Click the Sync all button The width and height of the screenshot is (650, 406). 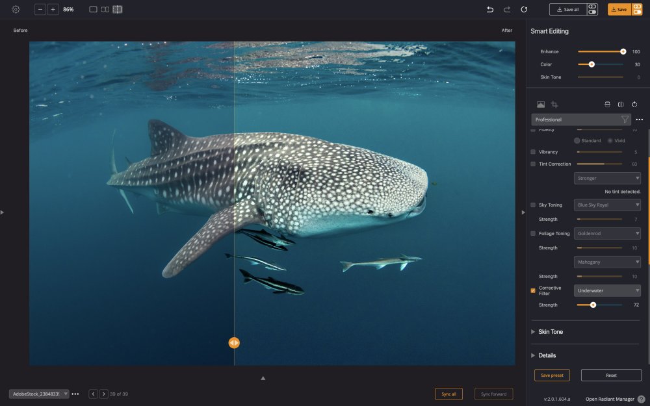point(448,394)
